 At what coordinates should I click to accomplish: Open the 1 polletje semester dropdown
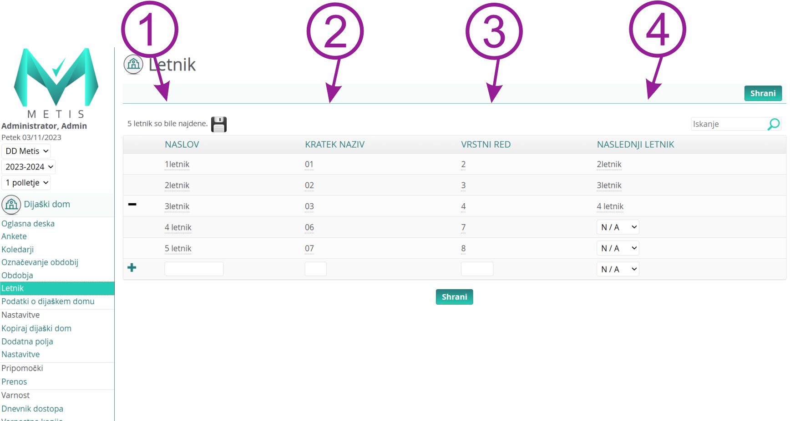[x=26, y=183]
